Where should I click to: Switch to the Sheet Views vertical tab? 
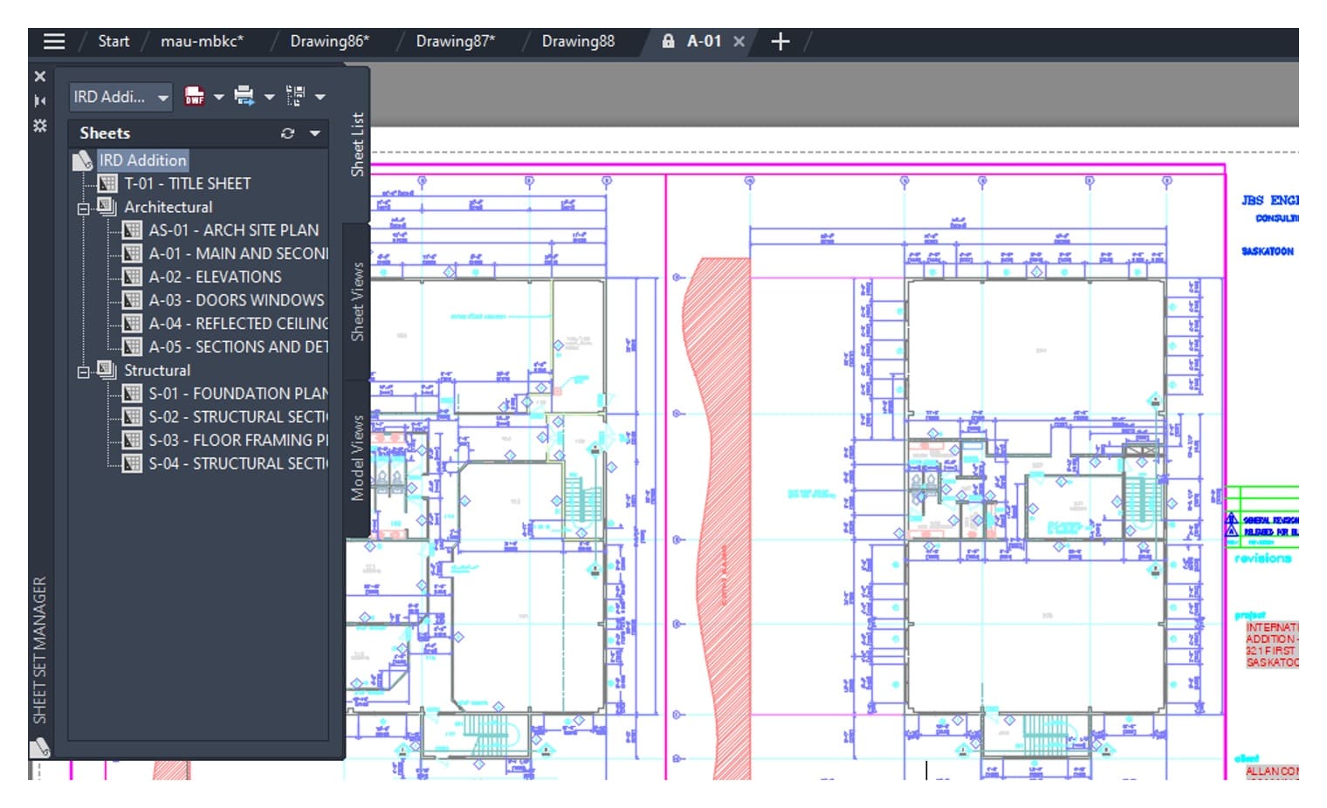point(357,302)
